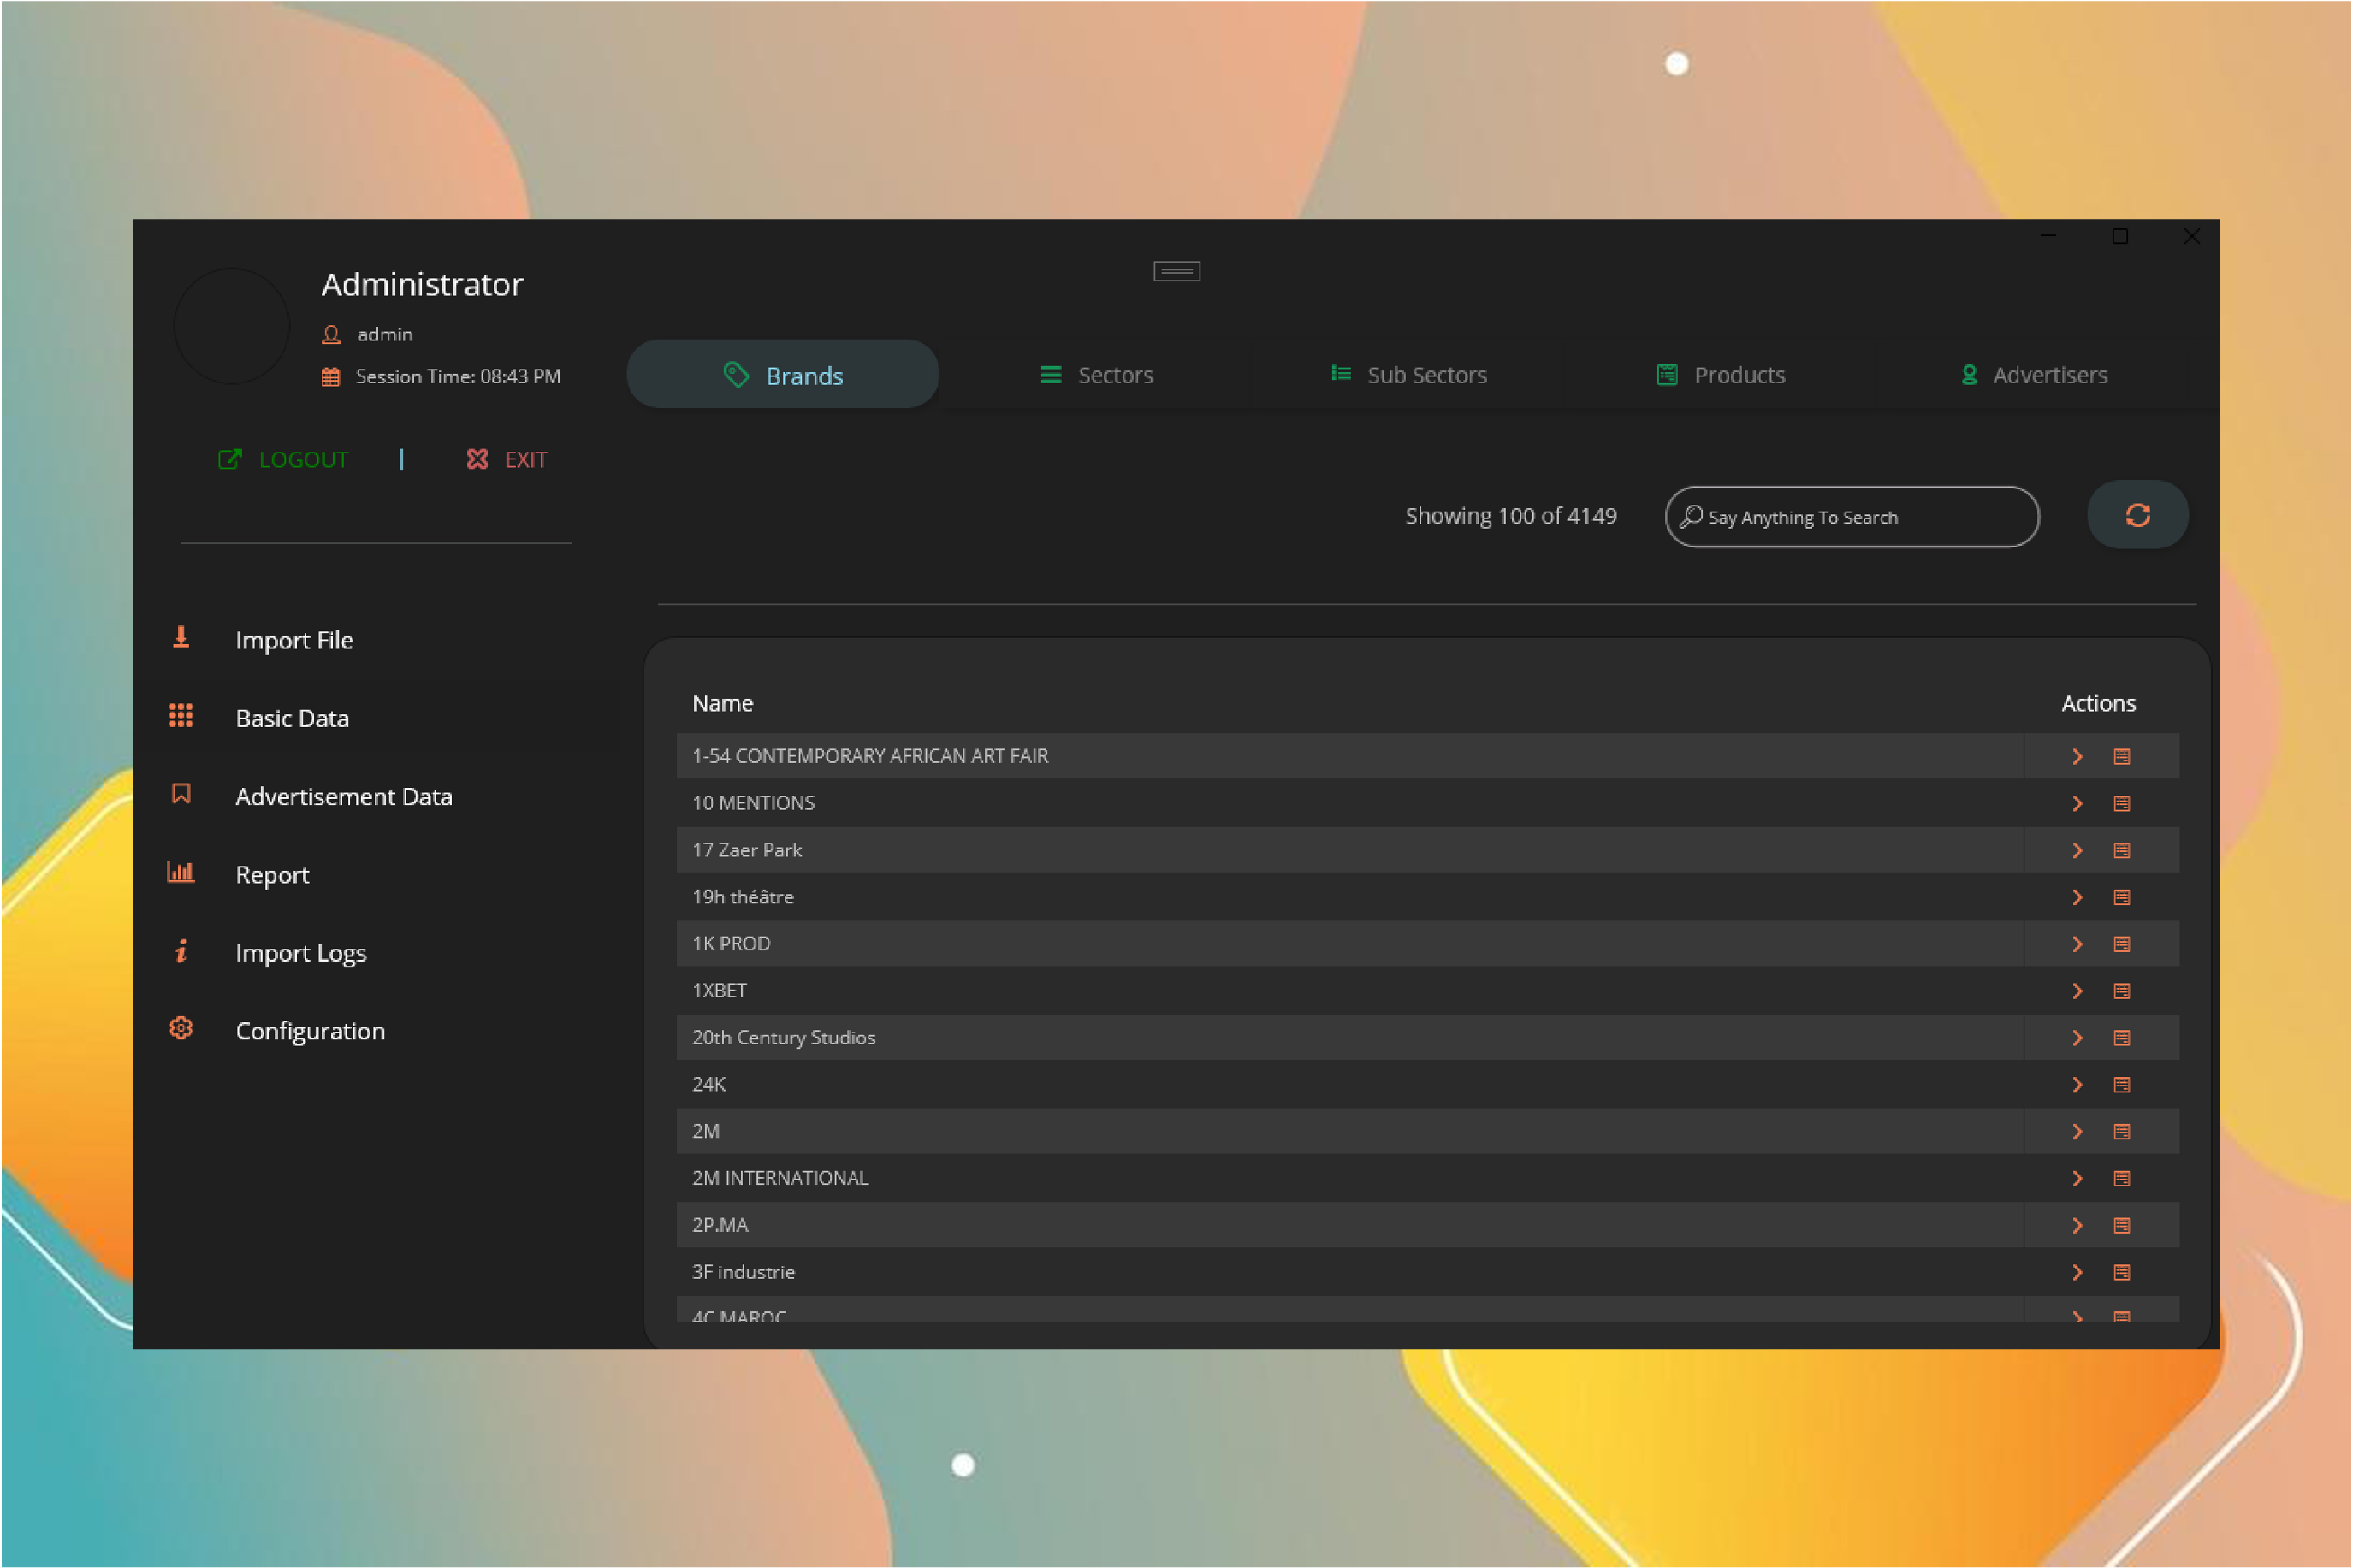Open details icon for 19h théâtre

click(2121, 897)
